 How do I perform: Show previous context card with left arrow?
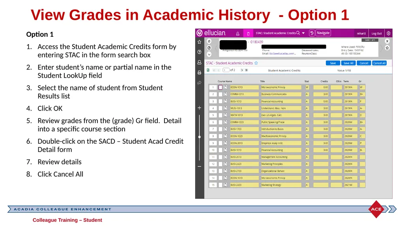tap(216, 48)
